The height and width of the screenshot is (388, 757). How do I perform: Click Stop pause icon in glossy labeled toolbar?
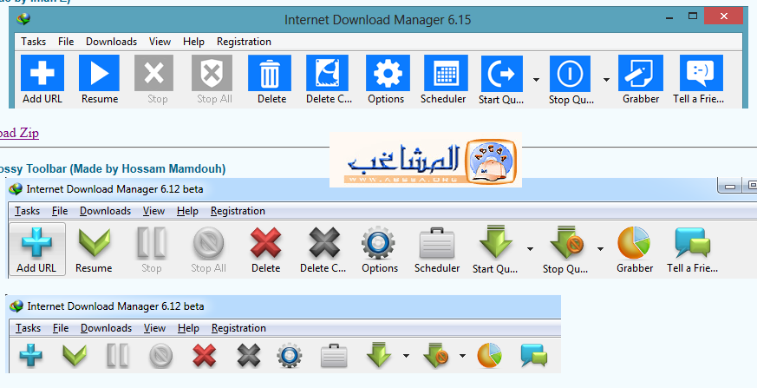[x=151, y=242]
